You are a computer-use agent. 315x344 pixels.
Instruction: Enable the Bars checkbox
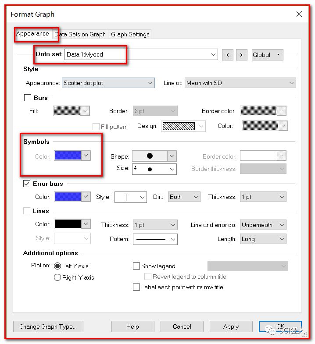(28, 98)
